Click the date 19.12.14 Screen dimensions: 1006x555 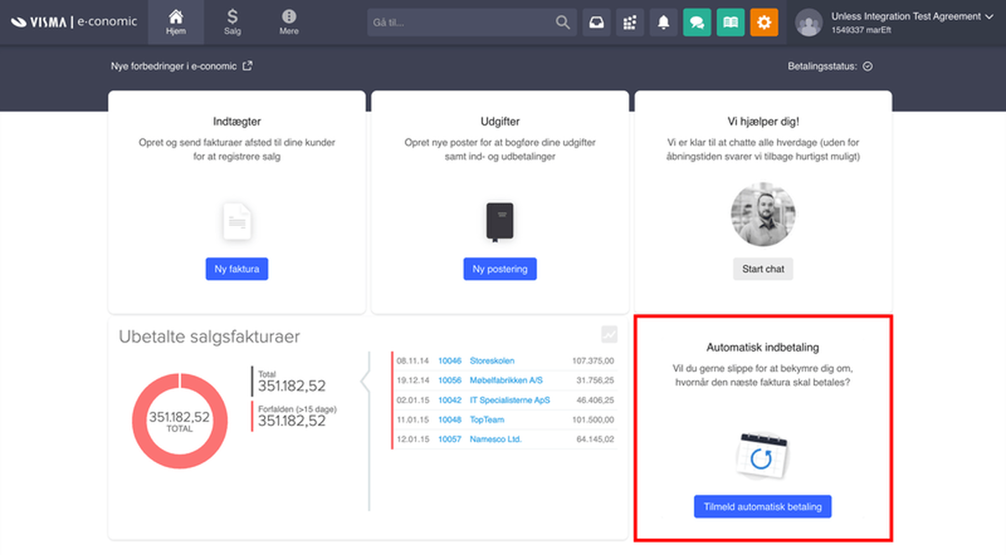413,380
